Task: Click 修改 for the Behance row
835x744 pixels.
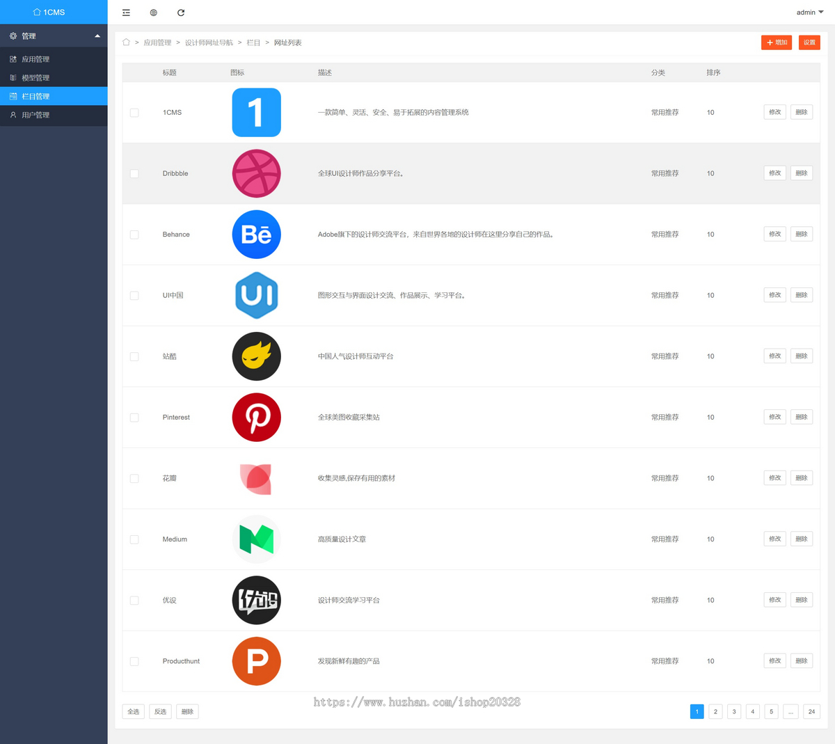Action: pyautogui.click(x=774, y=234)
